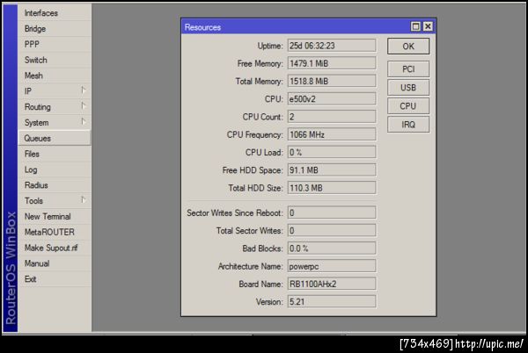This screenshot has height=353, width=528.
Task: Open the USB resources button
Action: point(408,88)
